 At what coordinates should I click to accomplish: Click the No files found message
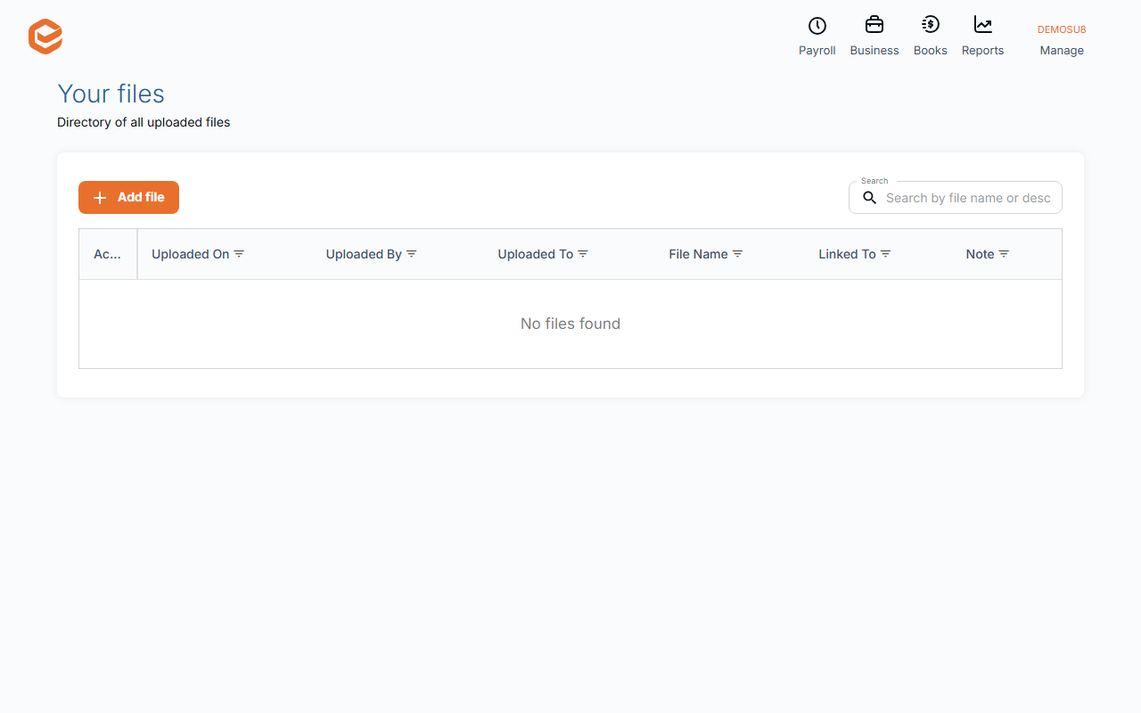[x=570, y=324]
